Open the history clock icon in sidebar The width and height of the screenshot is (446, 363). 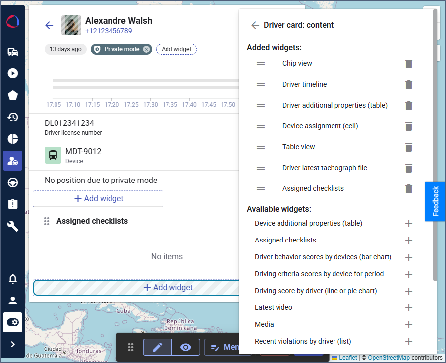coord(13,117)
